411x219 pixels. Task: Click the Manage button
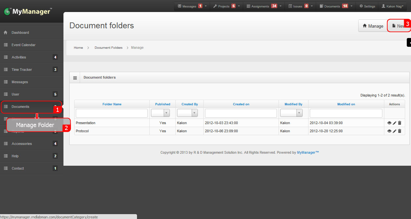[373, 26]
